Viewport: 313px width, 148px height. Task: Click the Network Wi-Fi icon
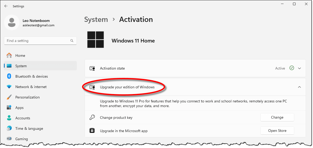[x=9, y=87]
